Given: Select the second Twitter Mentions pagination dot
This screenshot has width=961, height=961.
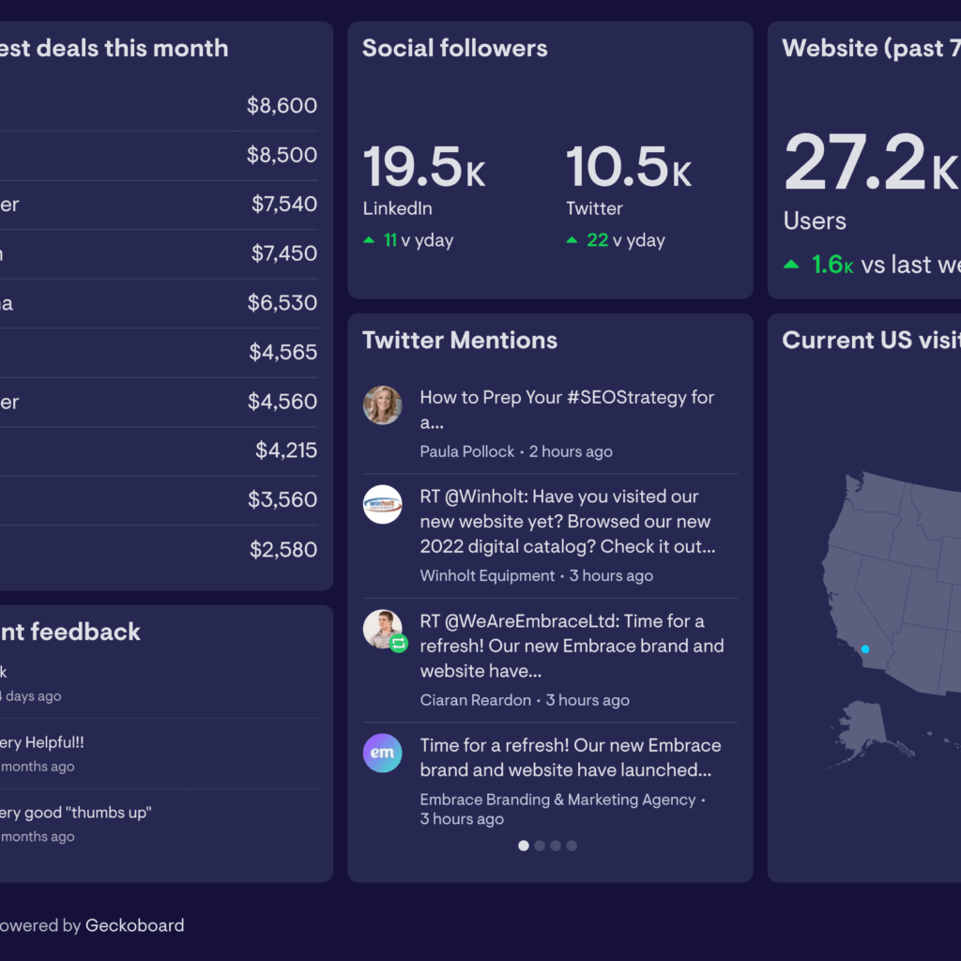Looking at the screenshot, I should pos(540,846).
